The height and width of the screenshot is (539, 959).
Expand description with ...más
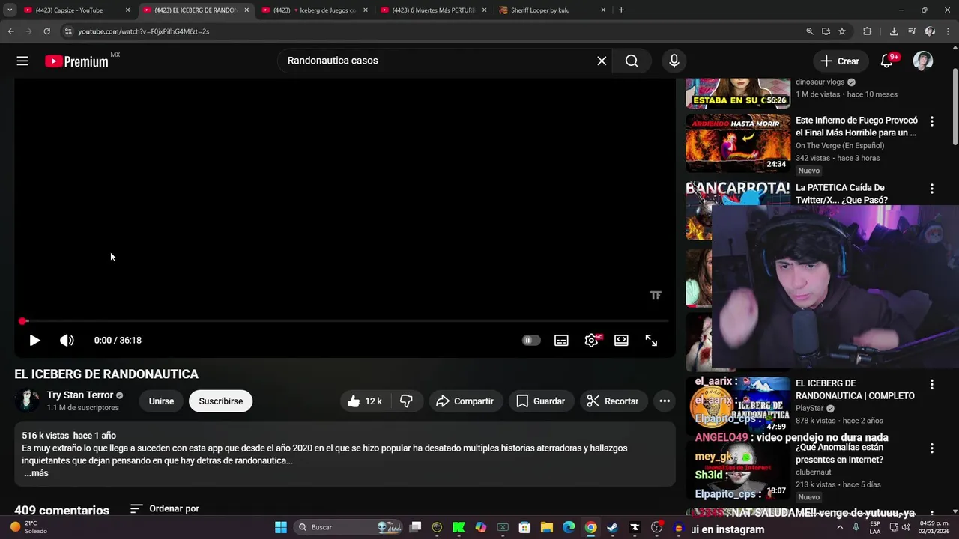[35, 473]
